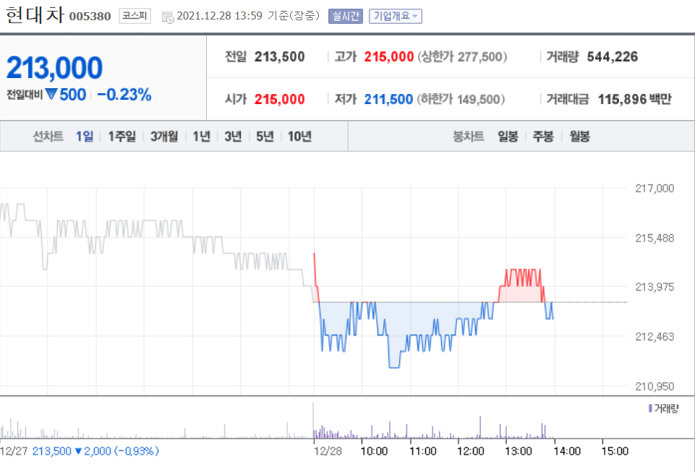Click the 10:00 time axis label
Image resolution: width=695 pixels, height=472 pixels.
(374, 451)
